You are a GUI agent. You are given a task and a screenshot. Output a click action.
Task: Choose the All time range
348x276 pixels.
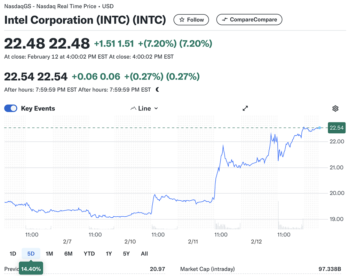point(144,254)
